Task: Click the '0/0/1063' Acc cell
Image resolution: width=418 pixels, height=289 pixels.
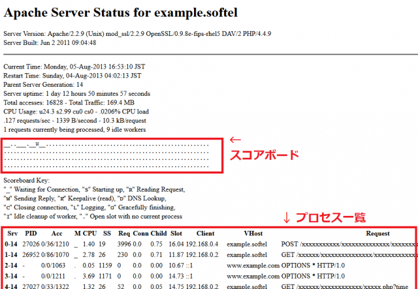Action: pos(54,266)
